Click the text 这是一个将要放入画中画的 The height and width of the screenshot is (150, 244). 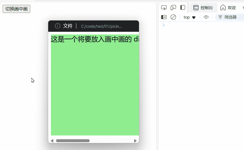91,39
